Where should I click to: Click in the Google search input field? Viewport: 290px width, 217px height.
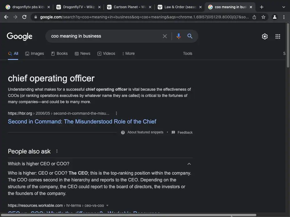tap(105, 36)
